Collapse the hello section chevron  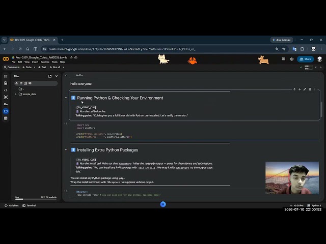pyautogui.click(x=66, y=75)
